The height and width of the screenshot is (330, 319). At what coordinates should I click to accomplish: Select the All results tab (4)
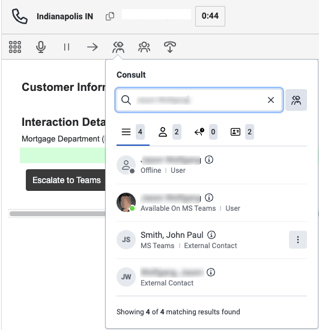pos(133,132)
